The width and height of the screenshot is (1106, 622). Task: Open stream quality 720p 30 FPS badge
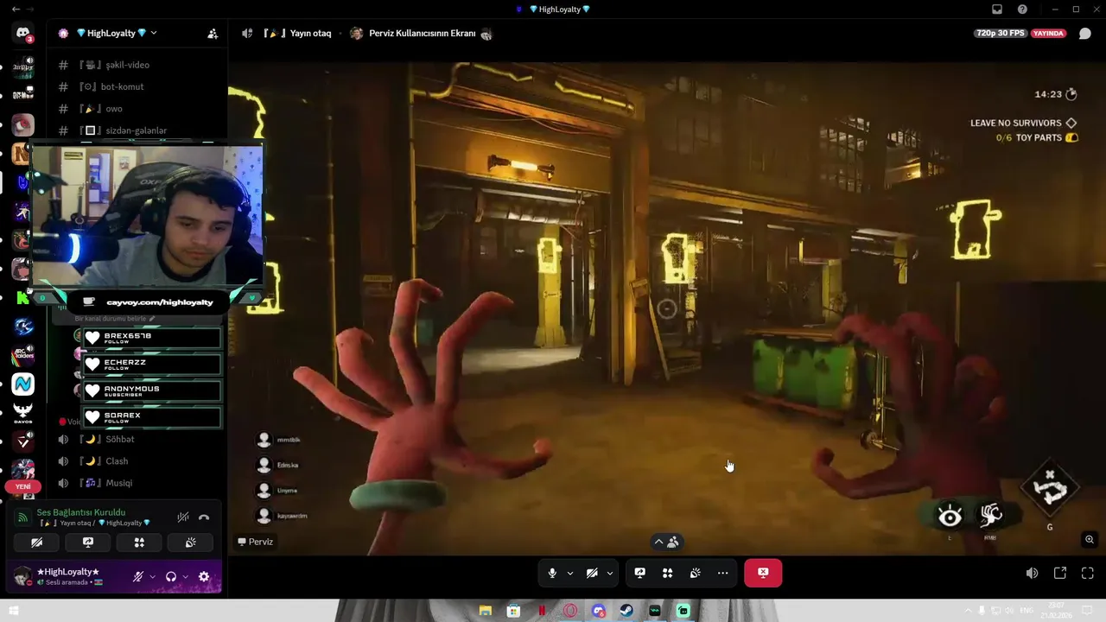999,33
